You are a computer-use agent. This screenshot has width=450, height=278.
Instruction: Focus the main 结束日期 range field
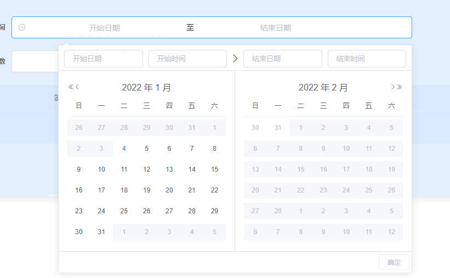click(276, 27)
